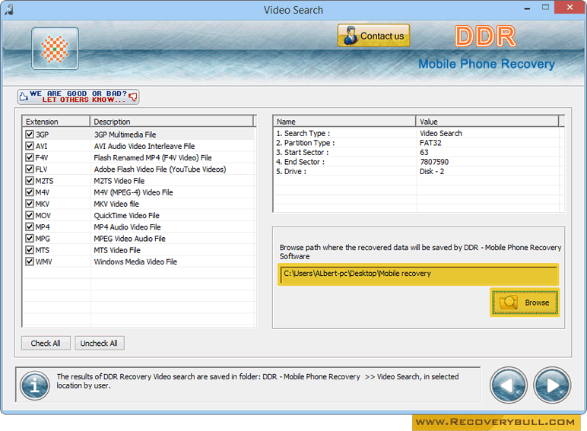The height and width of the screenshot is (431, 587).
Task: Click the '7807590' end sector value
Action: coord(434,162)
